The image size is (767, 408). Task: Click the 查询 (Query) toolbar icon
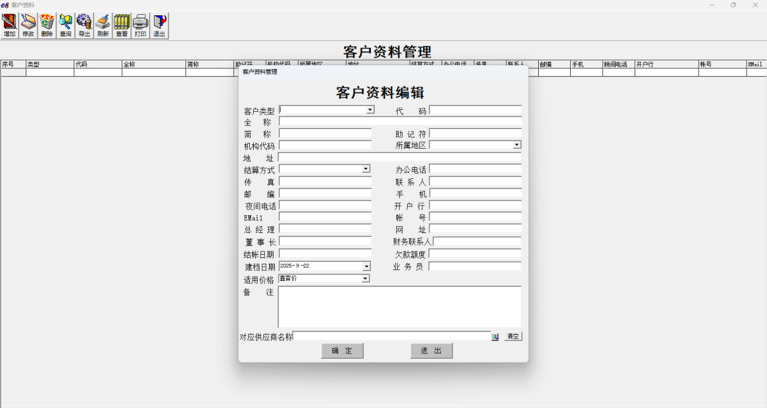coord(65,24)
